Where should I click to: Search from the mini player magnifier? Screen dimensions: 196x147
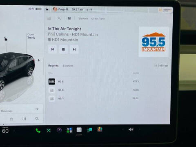coord(37,118)
